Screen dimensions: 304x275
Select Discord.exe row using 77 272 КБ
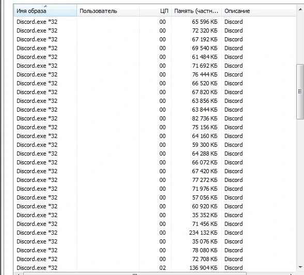coord(155,180)
